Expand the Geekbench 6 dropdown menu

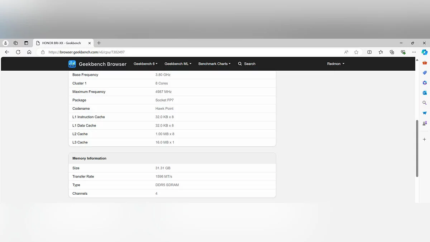tap(145, 64)
